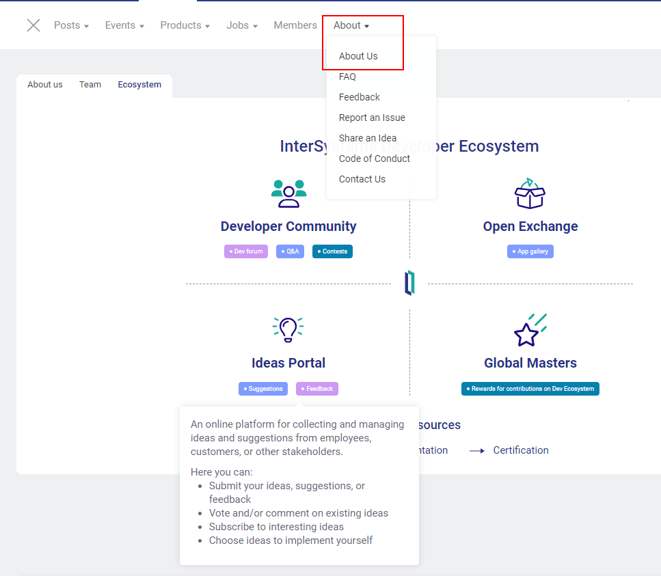The width and height of the screenshot is (661, 576).
Task: Click the Suggestions tag
Action: [263, 389]
